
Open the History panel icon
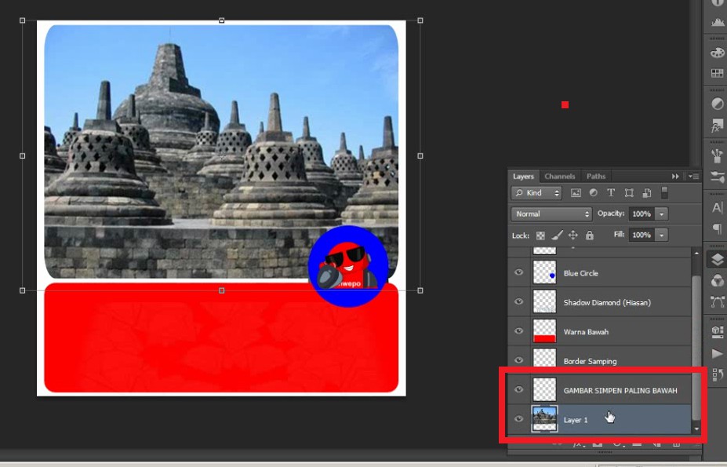[718, 374]
